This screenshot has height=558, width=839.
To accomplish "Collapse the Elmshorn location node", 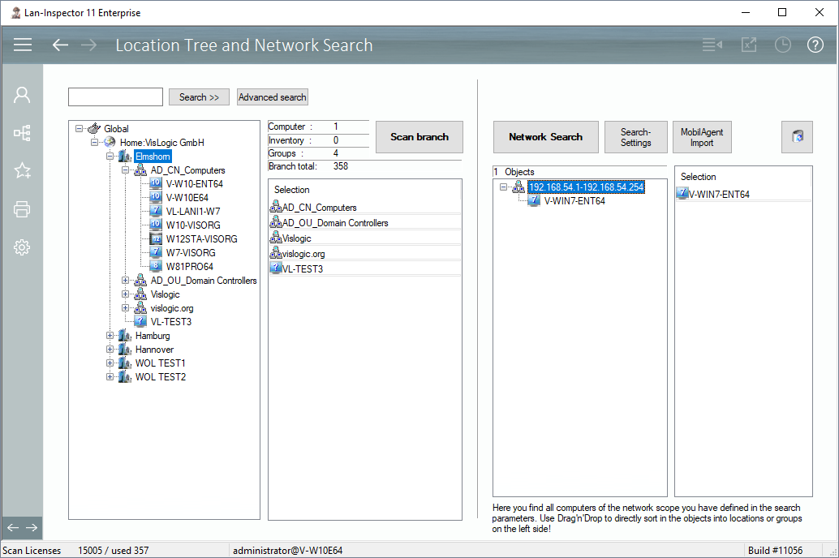I will point(110,157).
